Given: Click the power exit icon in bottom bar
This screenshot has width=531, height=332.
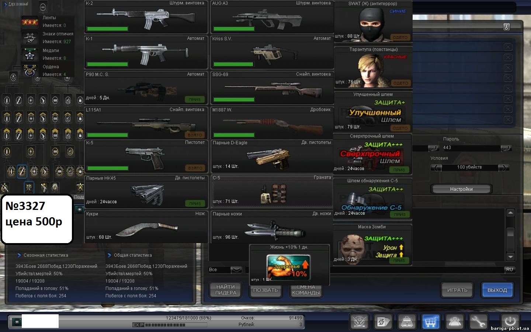Looking at the screenshot, I should 510,321.
